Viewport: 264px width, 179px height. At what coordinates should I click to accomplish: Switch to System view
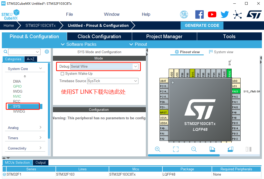tap(221, 52)
